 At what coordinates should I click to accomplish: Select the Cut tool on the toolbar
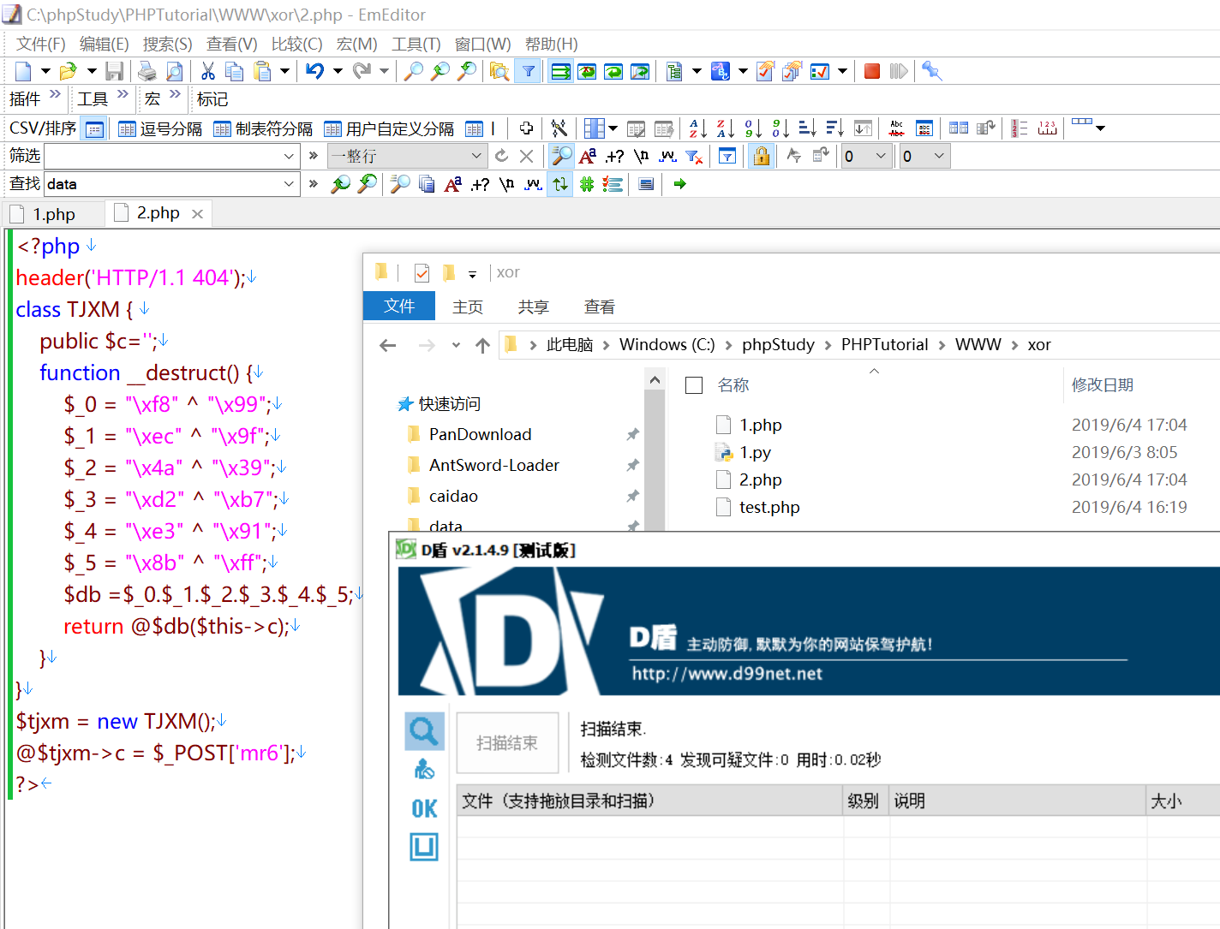pyautogui.click(x=207, y=71)
